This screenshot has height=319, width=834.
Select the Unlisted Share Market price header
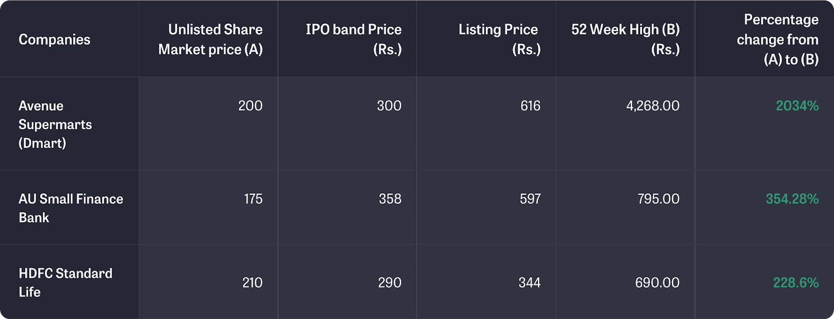[x=210, y=40]
